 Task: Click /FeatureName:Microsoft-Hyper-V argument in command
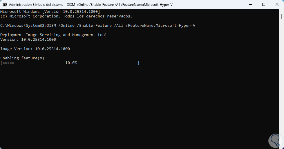[160, 26]
